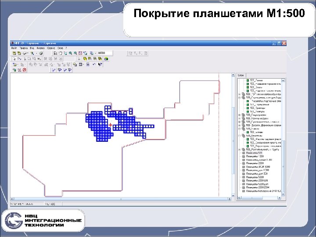The image size is (316, 237).
Task: Click the globe icon in top toolbar
Action: tap(41, 53)
